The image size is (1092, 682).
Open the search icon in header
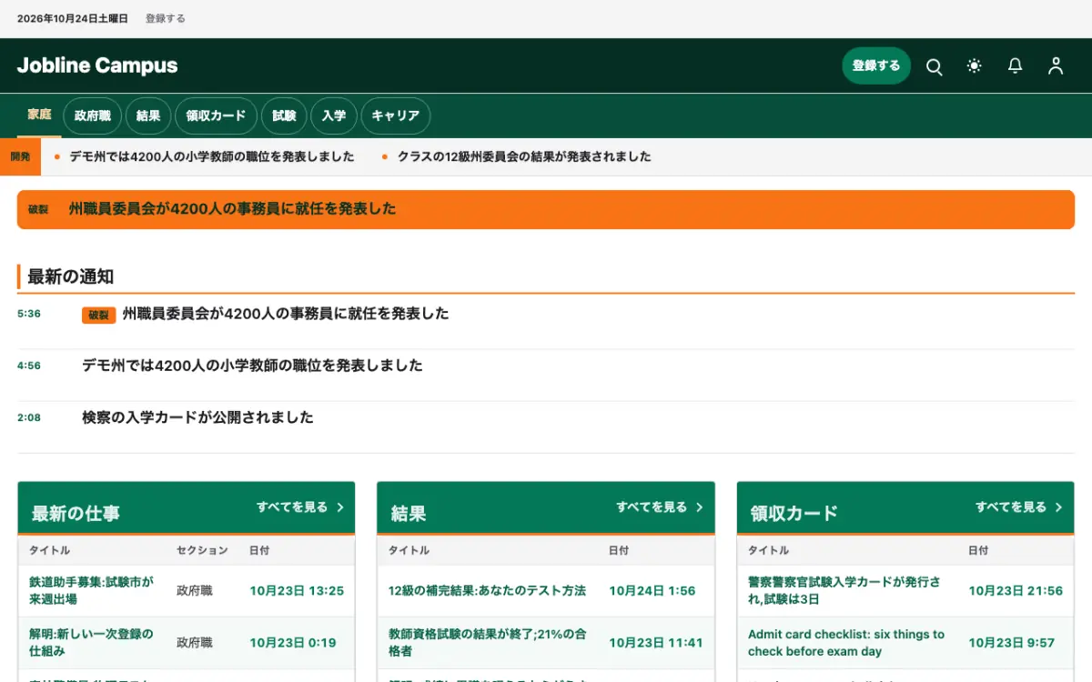click(x=934, y=66)
